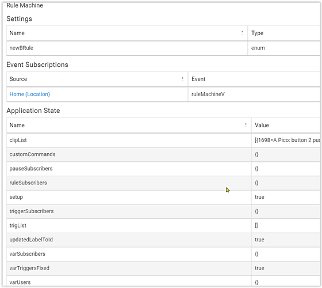Select the setup row name
The image size is (322, 288).
tap(16, 197)
